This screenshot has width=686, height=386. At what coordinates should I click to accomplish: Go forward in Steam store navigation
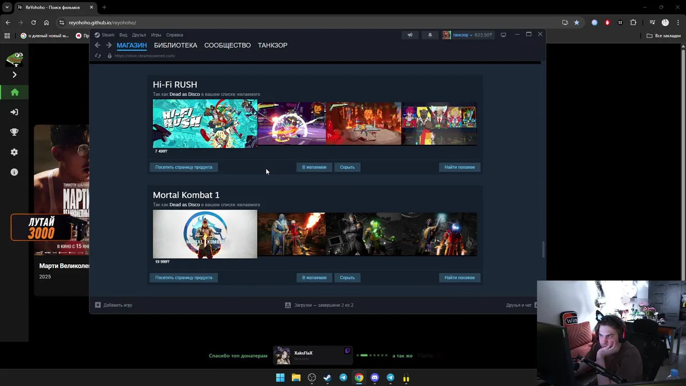tap(109, 45)
